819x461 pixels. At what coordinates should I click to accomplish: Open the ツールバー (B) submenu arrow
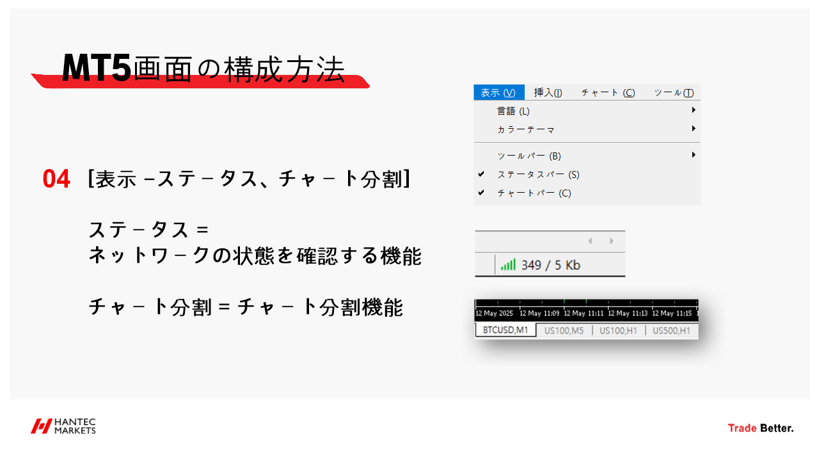point(694,155)
